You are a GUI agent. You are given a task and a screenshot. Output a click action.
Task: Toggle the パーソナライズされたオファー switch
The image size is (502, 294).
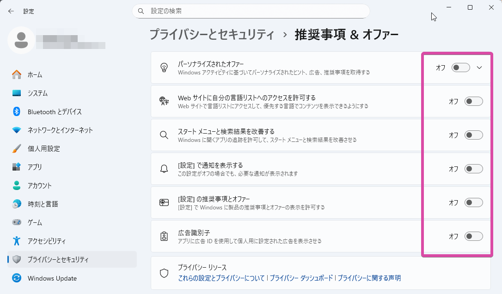pos(461,67)
